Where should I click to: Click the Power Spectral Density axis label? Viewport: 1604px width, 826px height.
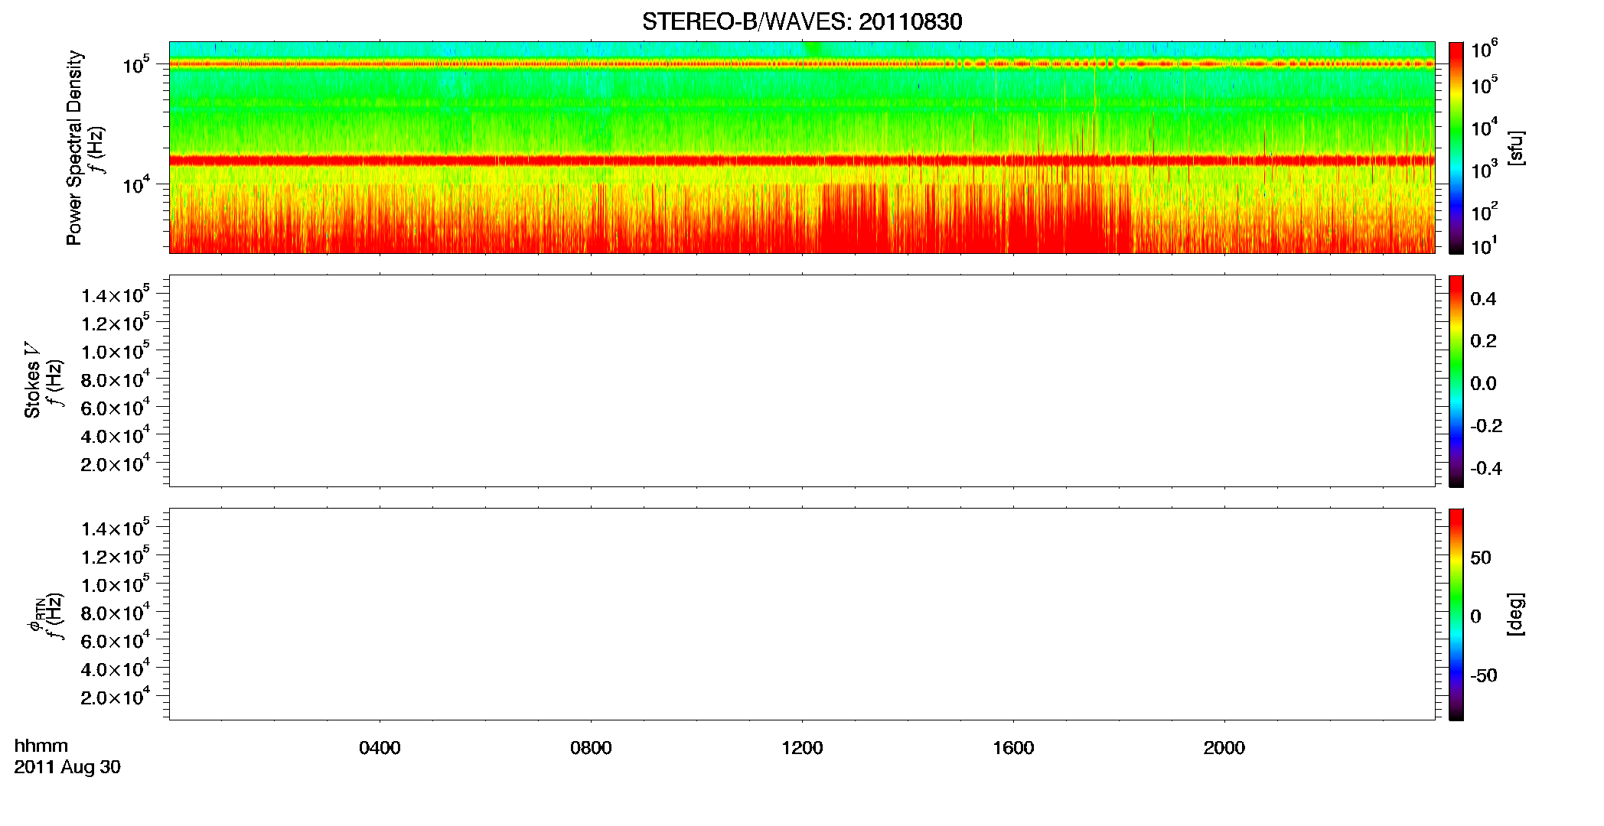74,148
